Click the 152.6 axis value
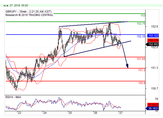163x118 pixels. (154, 27)
